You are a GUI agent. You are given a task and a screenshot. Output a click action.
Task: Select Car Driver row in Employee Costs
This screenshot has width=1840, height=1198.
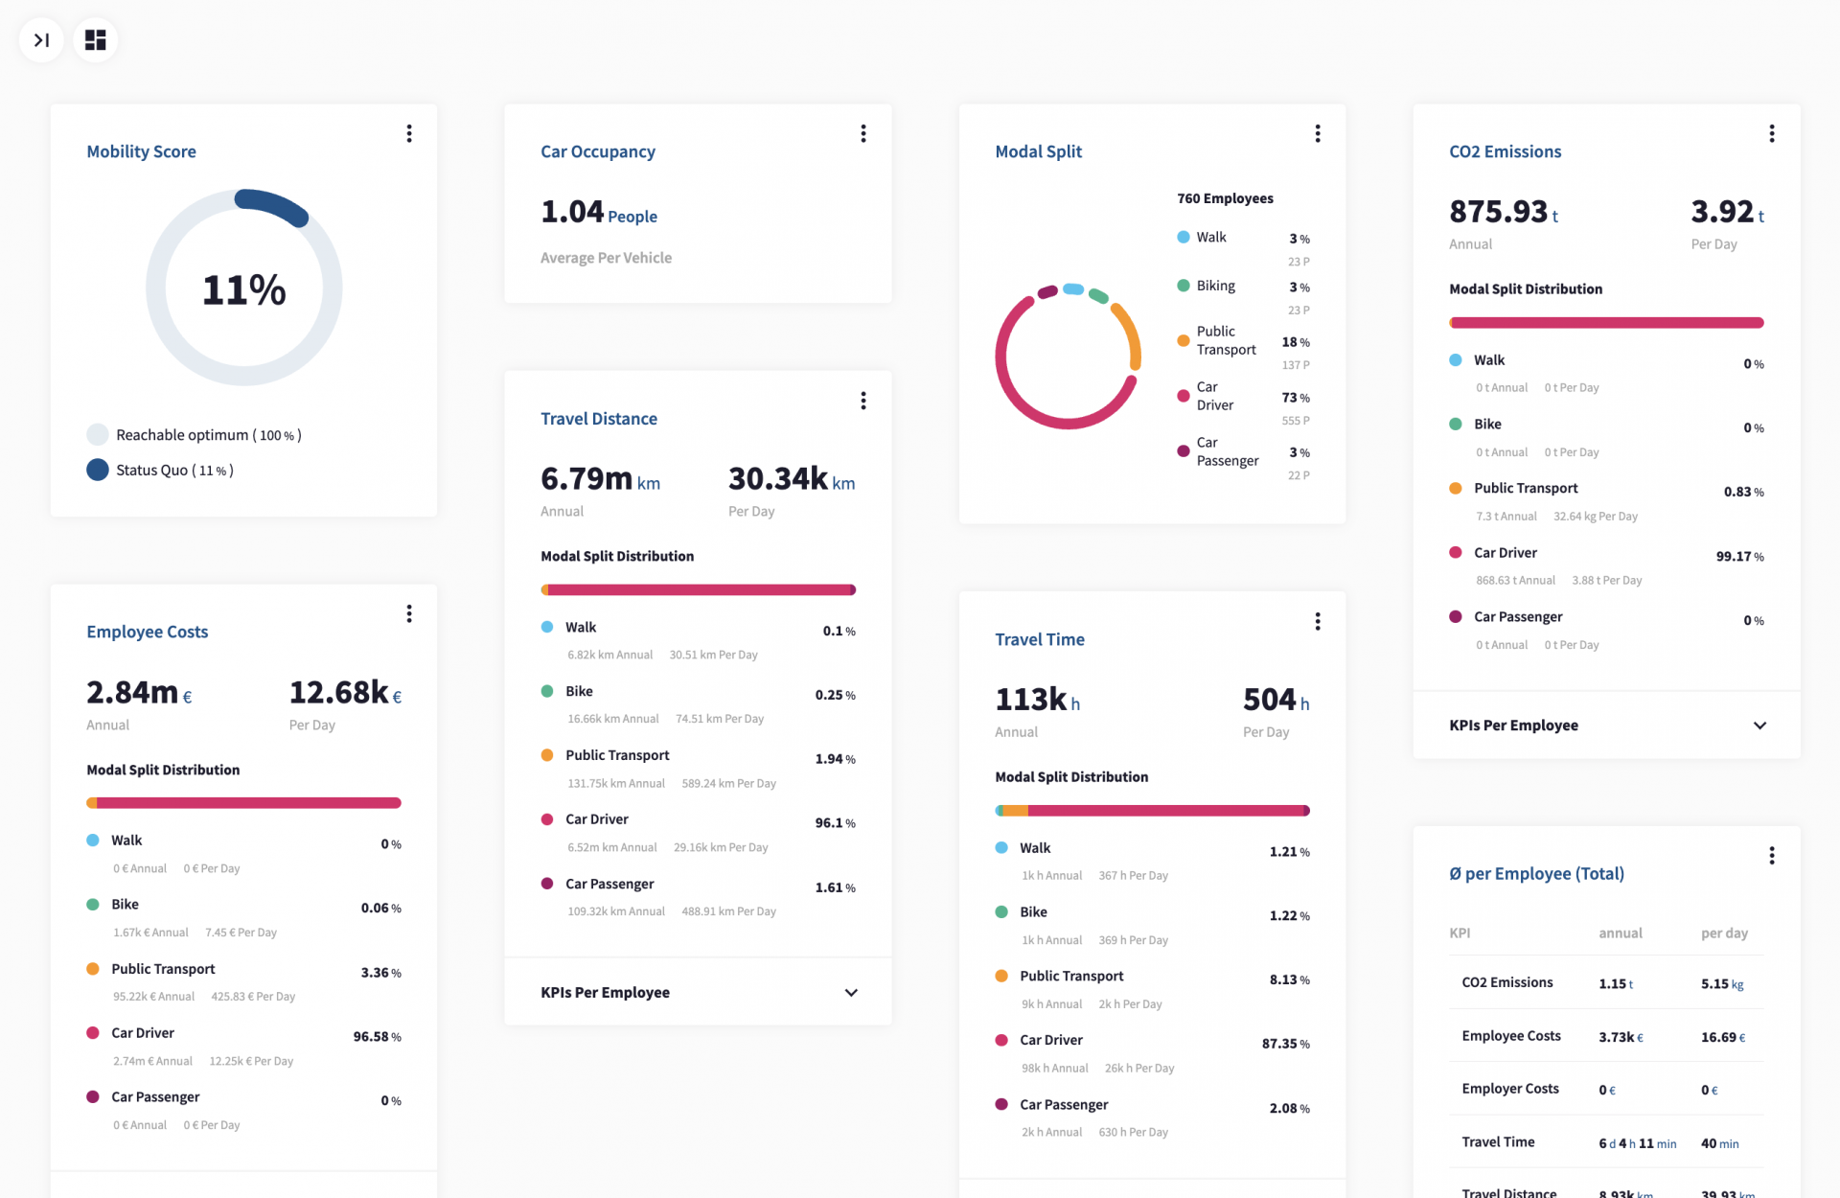243,1047
